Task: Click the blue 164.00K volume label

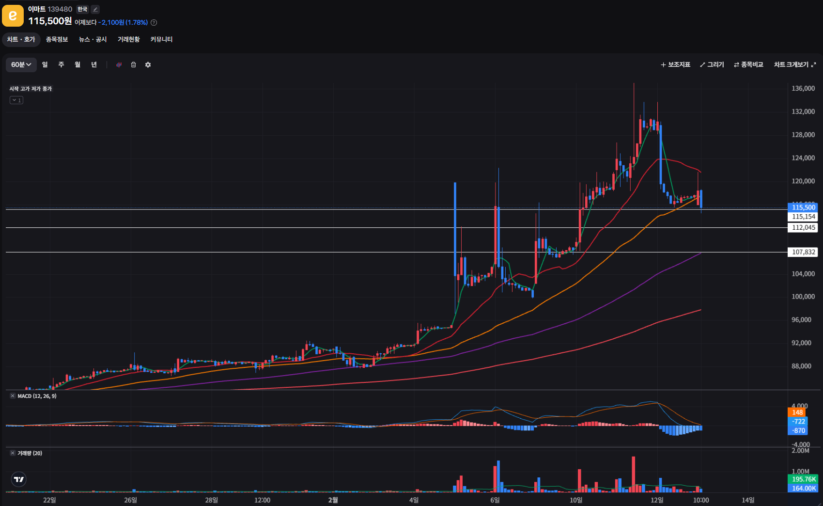Action: click(x=804, y=489)
